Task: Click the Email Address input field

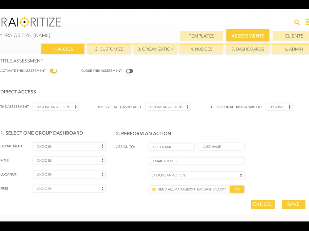Action: [197, 161]
